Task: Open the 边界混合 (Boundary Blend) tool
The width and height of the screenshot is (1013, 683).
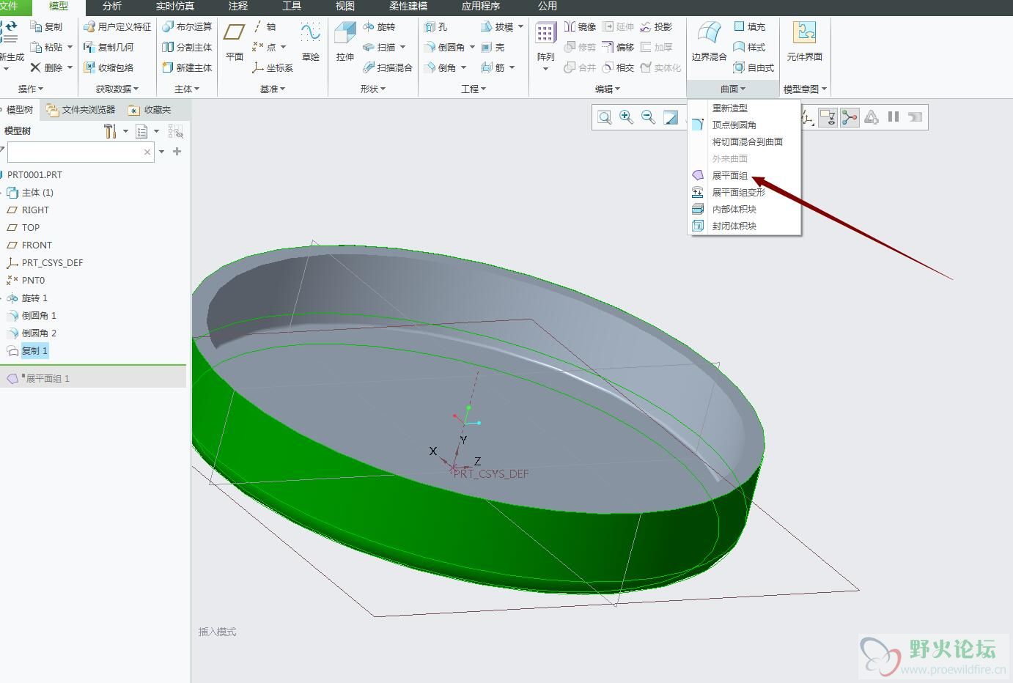Action: point(709,41)
